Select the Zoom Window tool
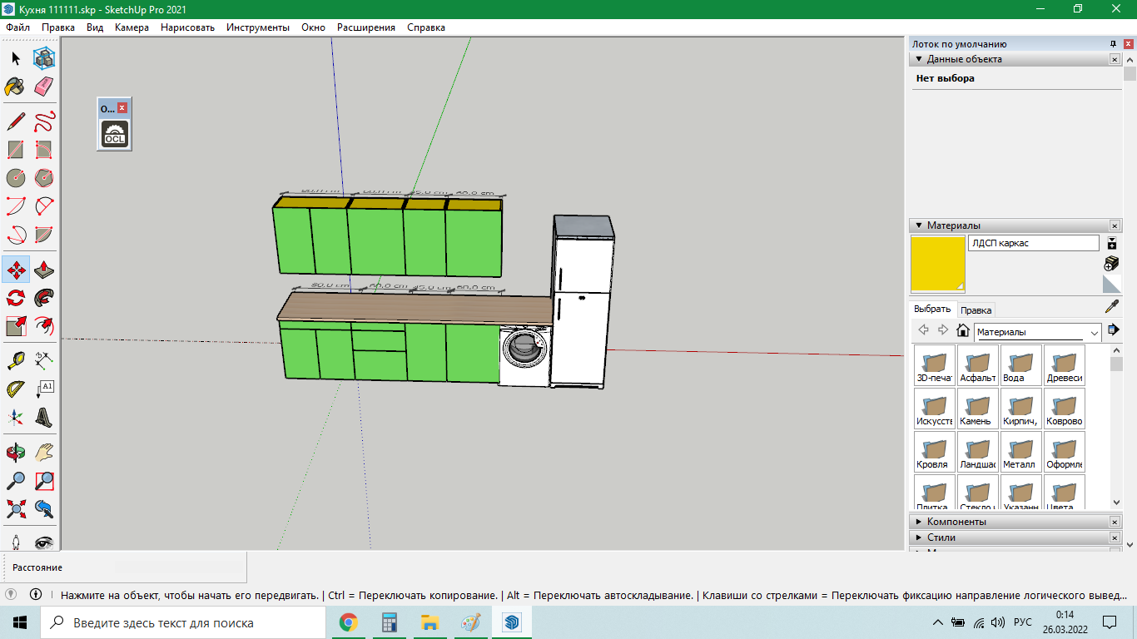Screen dimensions: 1137x639 44,481
